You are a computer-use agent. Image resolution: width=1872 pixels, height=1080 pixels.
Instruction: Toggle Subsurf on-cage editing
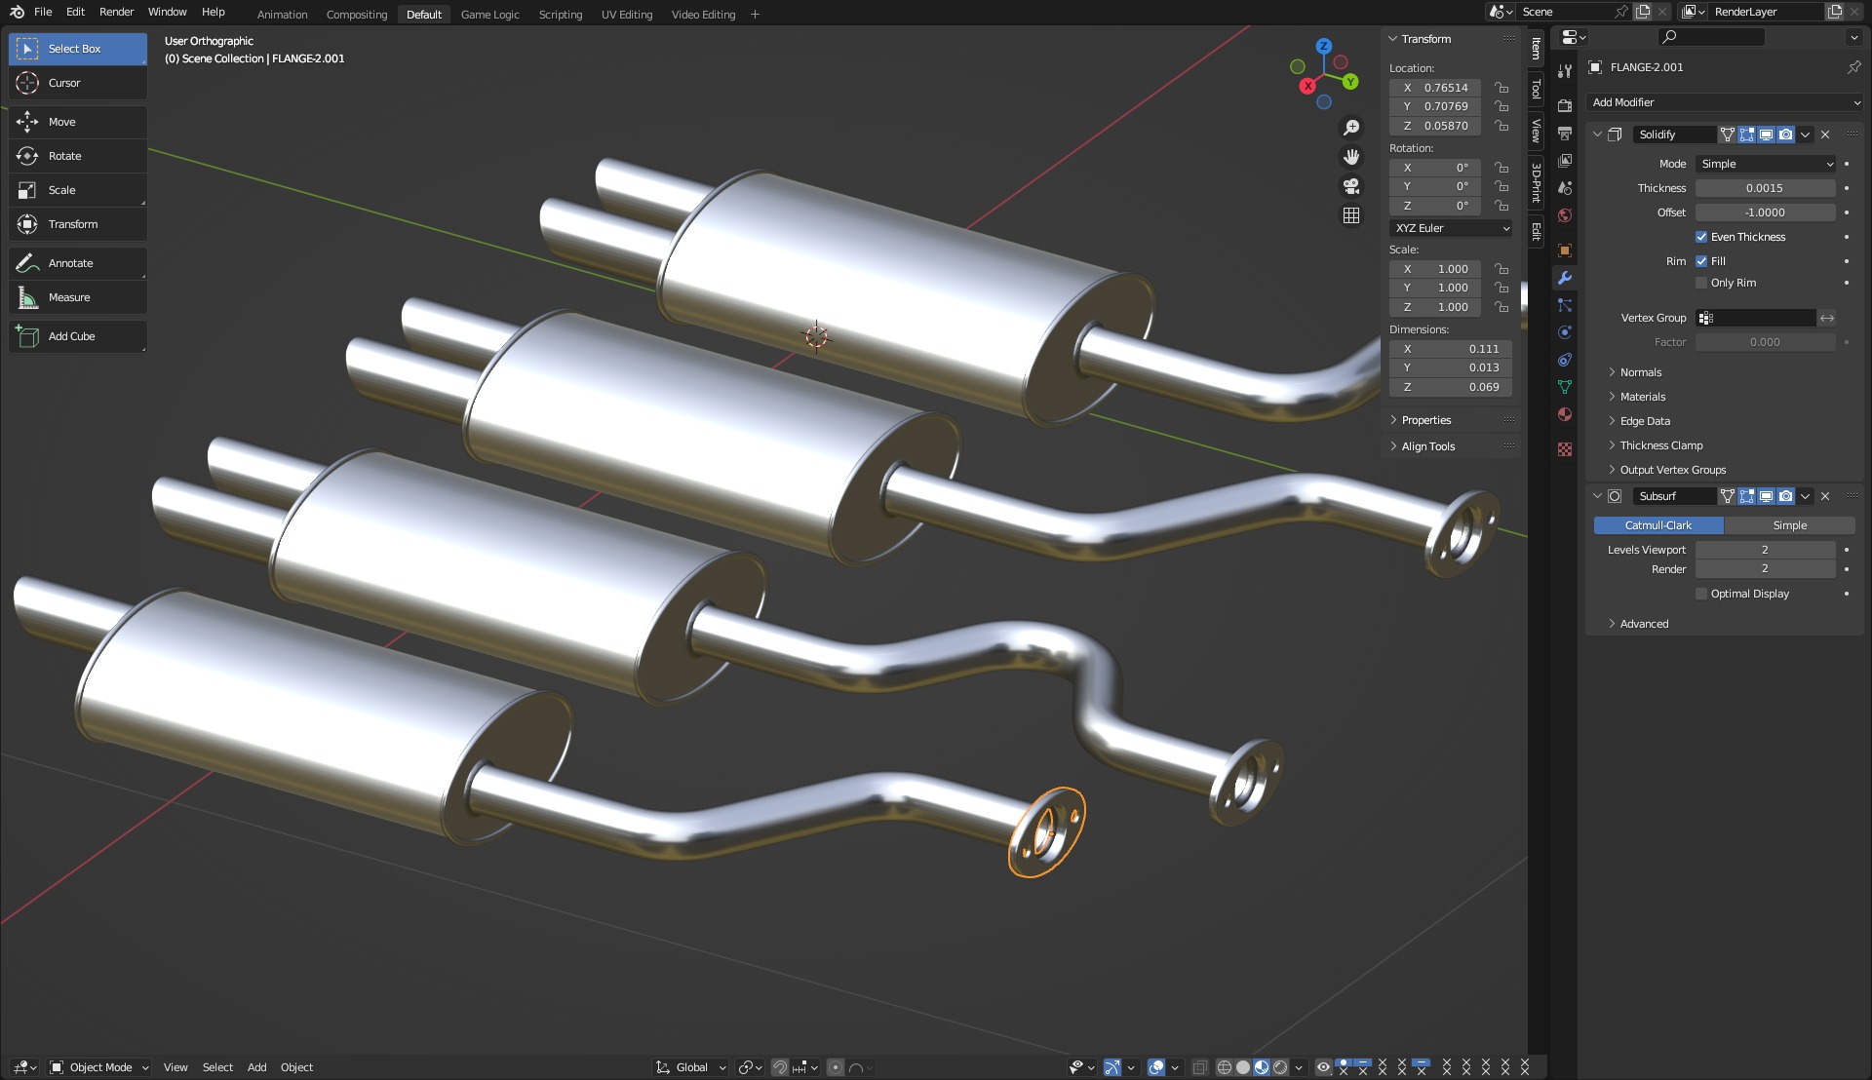tap(1727, 496)
